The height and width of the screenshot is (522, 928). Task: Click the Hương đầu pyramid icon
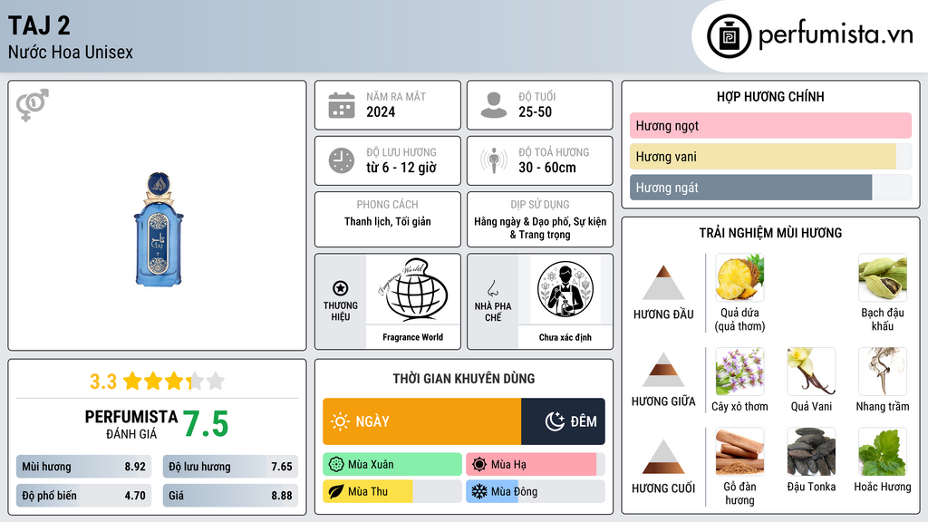(x=663, y=283)
